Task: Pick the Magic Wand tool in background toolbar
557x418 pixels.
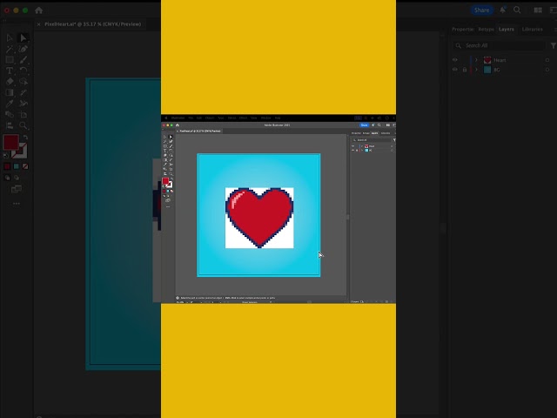Action: 10,49
